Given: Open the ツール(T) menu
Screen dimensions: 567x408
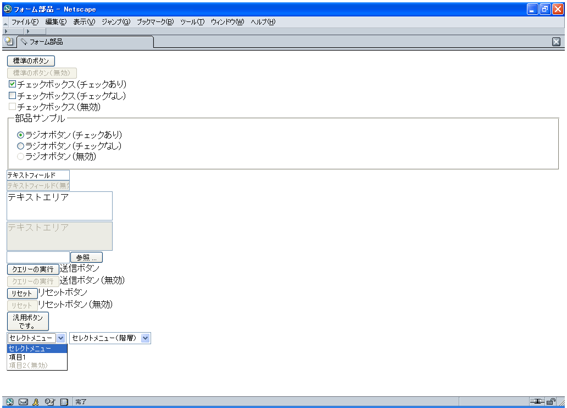Looking at the screenshot, I should 192,22.
